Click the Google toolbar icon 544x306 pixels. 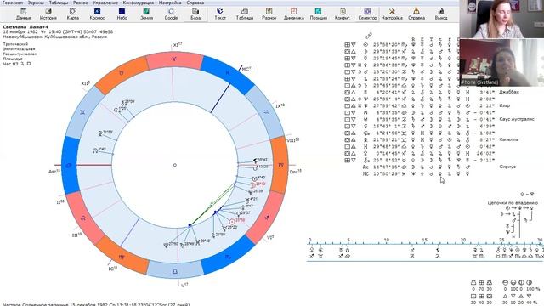(171, 14)
